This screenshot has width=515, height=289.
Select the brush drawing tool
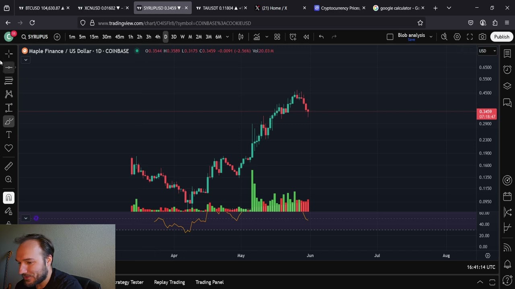click(x=9, y=121)
